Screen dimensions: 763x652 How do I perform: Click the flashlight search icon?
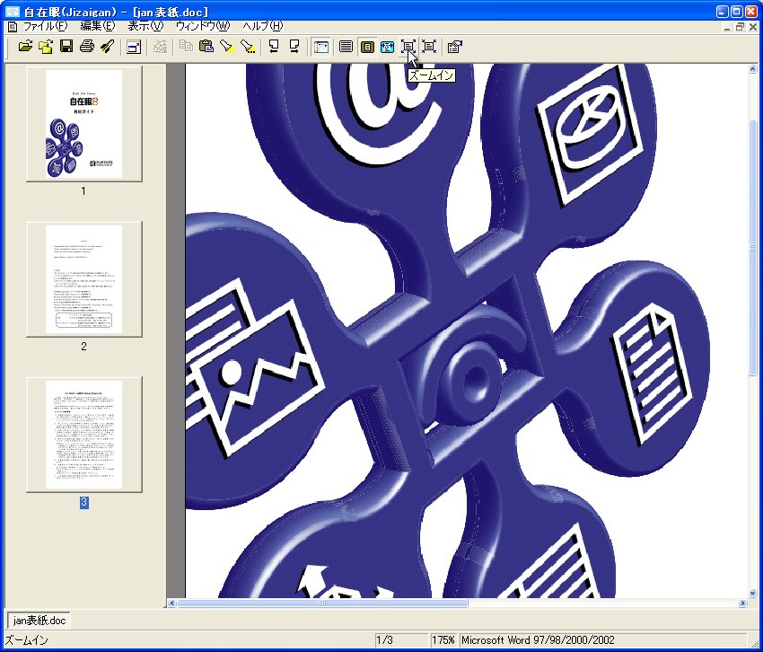tap(227, 47)
